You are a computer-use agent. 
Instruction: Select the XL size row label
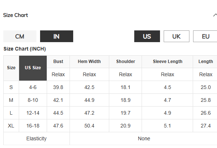(11, 126)
